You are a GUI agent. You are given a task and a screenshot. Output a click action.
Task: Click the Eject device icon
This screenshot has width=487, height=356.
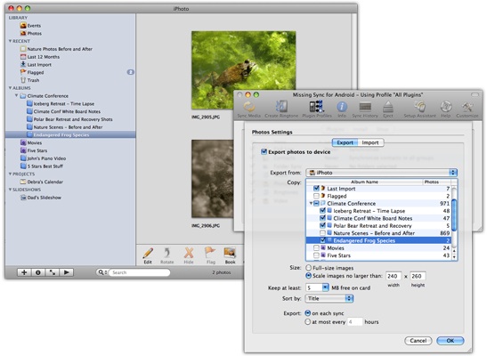388,107
